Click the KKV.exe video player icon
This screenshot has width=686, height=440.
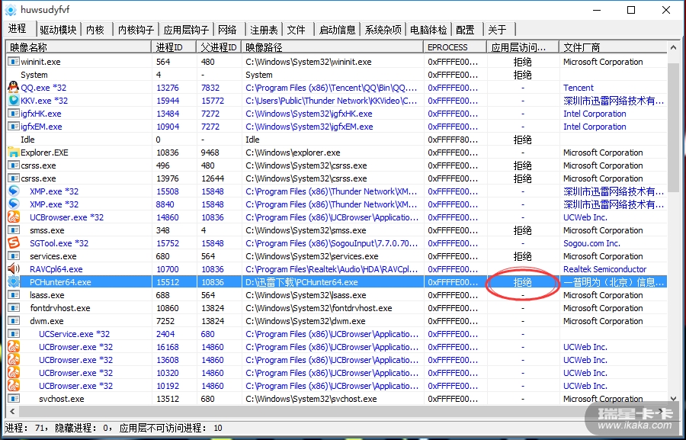tap(14, 100)
